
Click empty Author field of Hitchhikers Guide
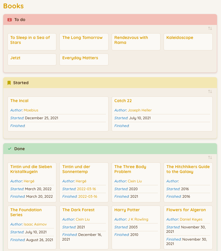(x=188, y=181)
